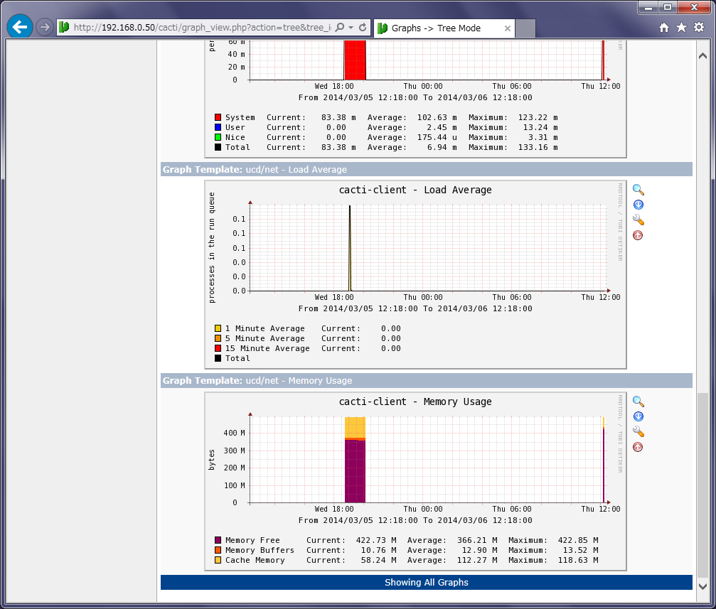Select the Graphs -> Tree Mode tab
Image resolution: width=716 pixels, height=609 pixels.
[444, 28]
